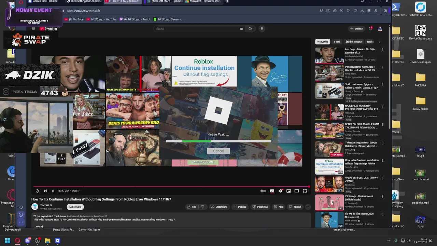Viewport: 437px width, 246px height.
Task: Select the Źródło: Teconz chip
Action: point(353,42)
